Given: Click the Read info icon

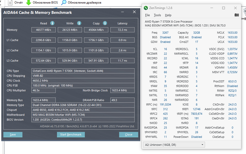Looking at the screenshot, I should (x=52, y=23).
